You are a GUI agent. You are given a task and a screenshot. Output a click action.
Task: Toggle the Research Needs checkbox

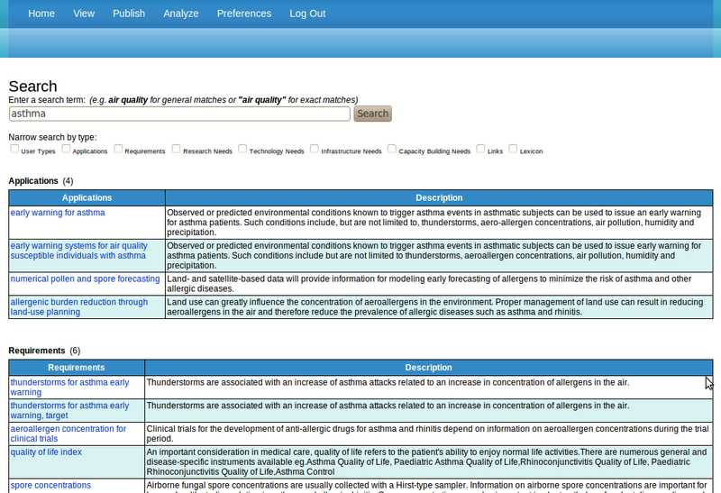click(x=176, y=149)
